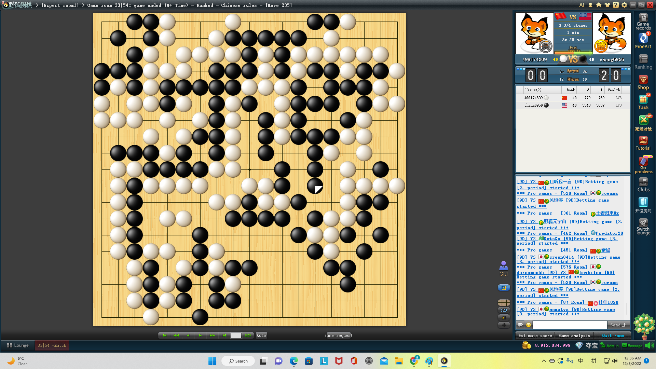The image size is (656, 369).
Task: Click the blue share button beside the board
Action: tap(504, 288)
